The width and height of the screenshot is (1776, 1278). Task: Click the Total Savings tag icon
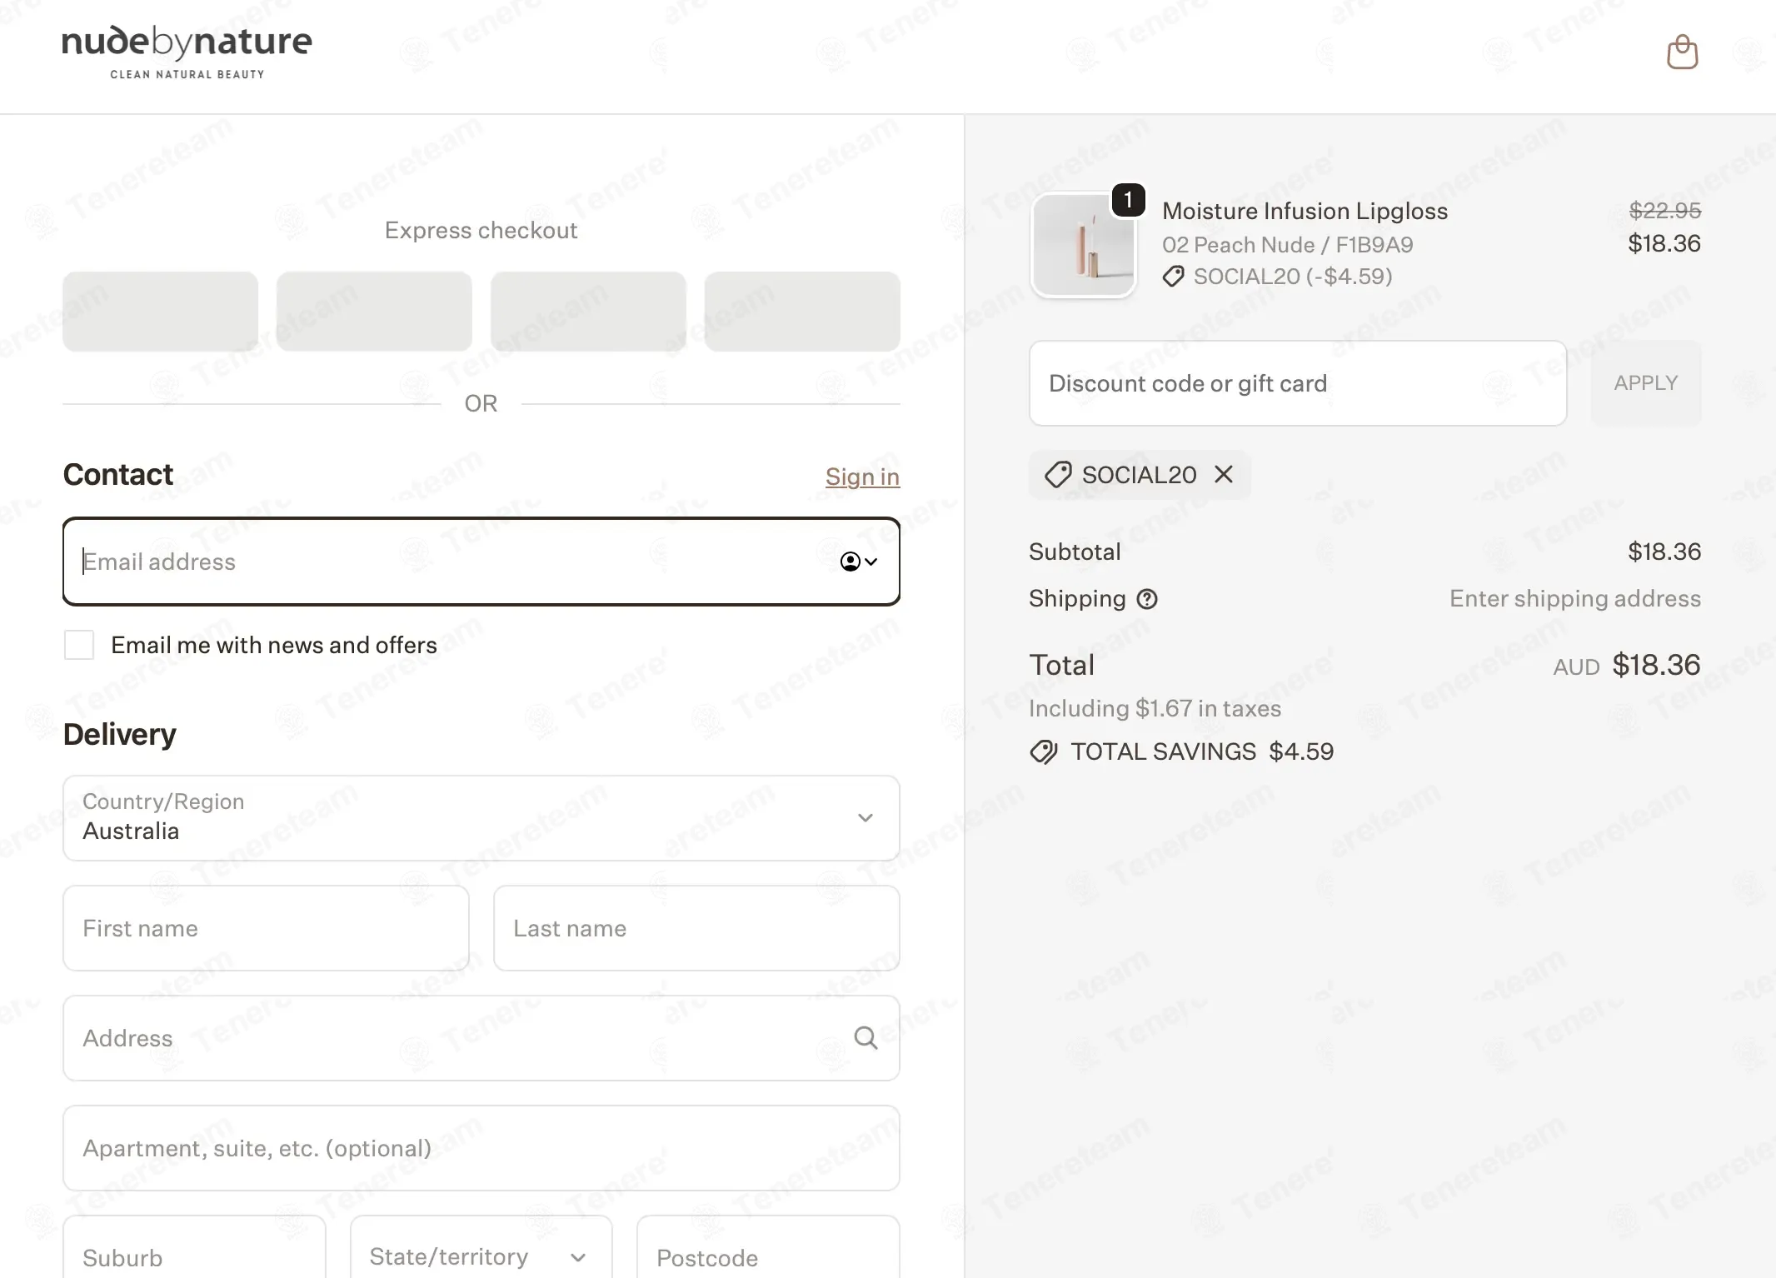tap(1044, 751)
